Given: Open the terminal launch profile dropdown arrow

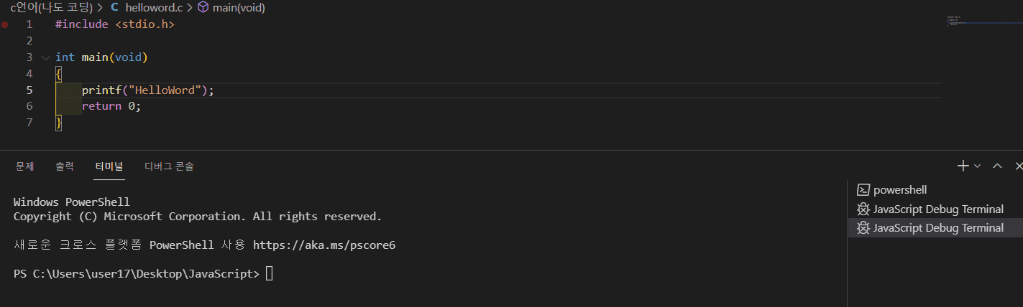Looking at the screenshot, I should 977,166.
